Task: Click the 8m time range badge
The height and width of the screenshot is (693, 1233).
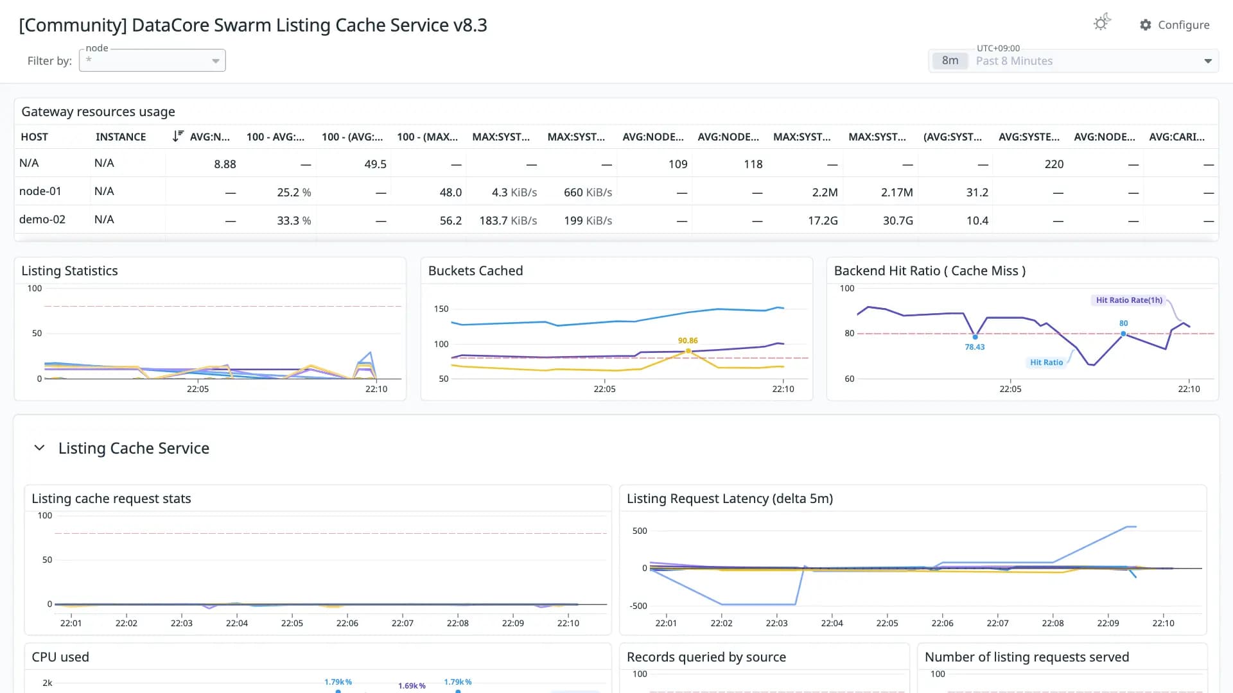Action: tap(950, 61)
